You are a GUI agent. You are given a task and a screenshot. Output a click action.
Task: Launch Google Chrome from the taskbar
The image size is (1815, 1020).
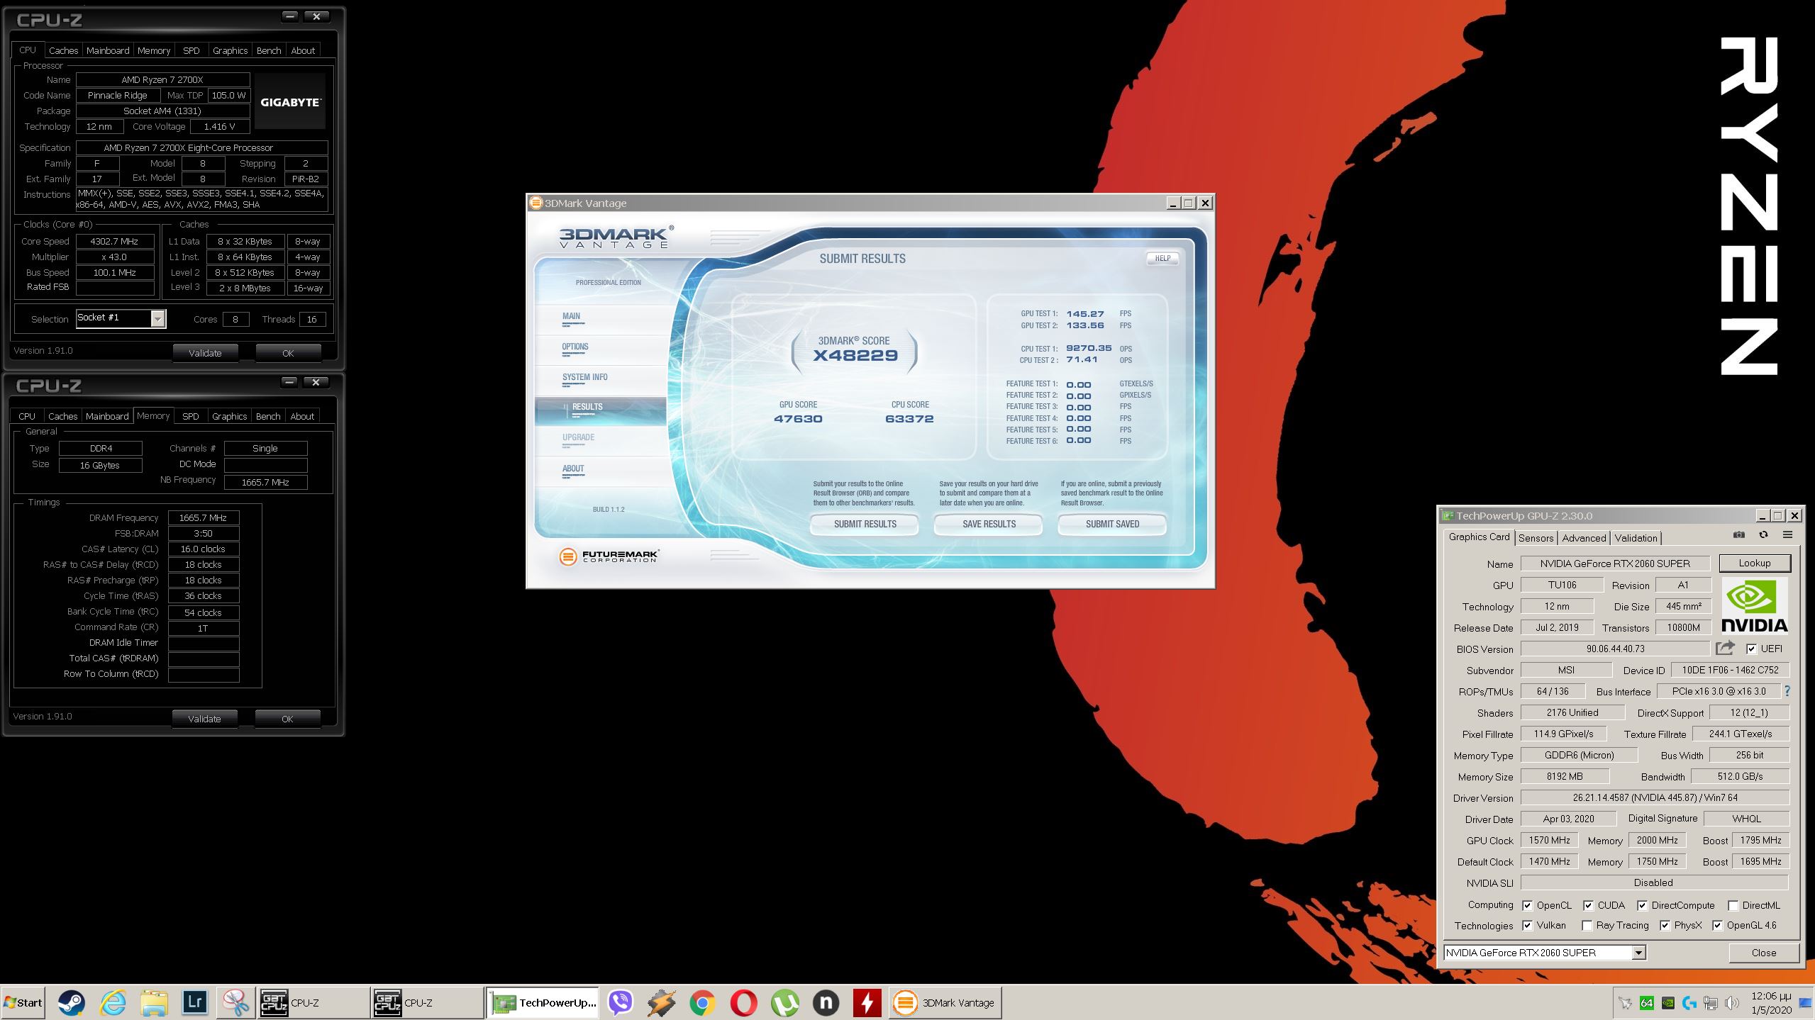tap(702, 1002)
